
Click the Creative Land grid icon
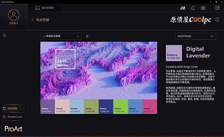[x=4, y=117]
